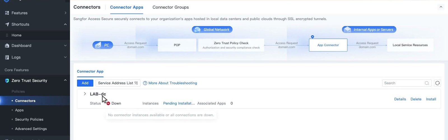448x140 pixels.
Task: Install the LAB-dc connector
Action: point(431,99)
